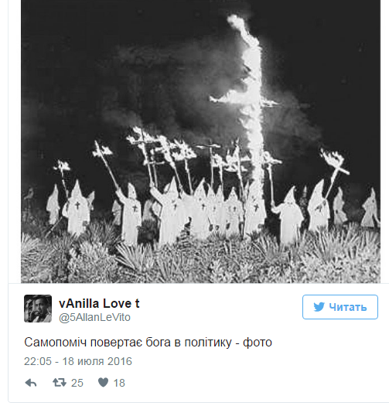389x406 pixels.
Task: Click the word фото in the tweet text
Action: (258, 343)
